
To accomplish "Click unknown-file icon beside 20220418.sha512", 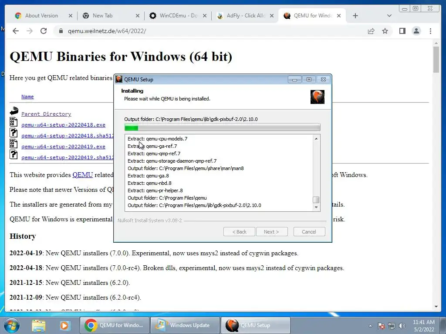I will point(14,133).
